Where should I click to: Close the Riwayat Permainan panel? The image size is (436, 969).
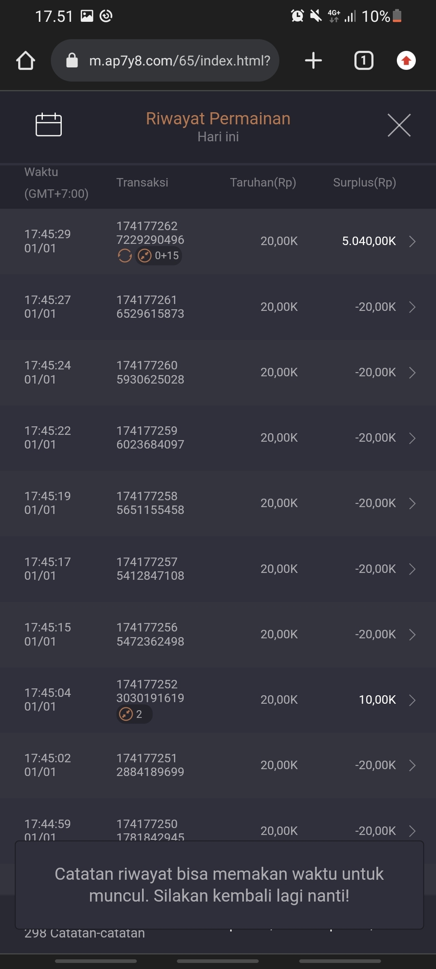click(x=399, y=125)
